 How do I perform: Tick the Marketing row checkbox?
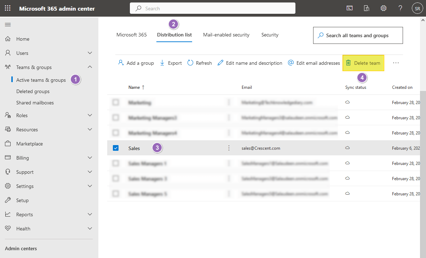[116, 102]
